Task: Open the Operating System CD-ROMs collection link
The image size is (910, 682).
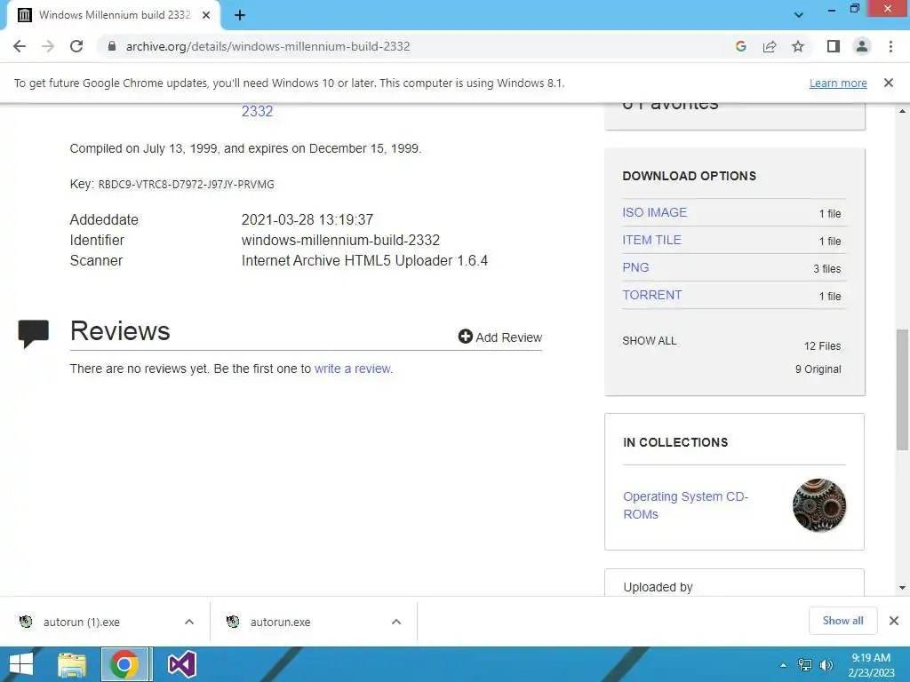Action: [x=685, y=505]
